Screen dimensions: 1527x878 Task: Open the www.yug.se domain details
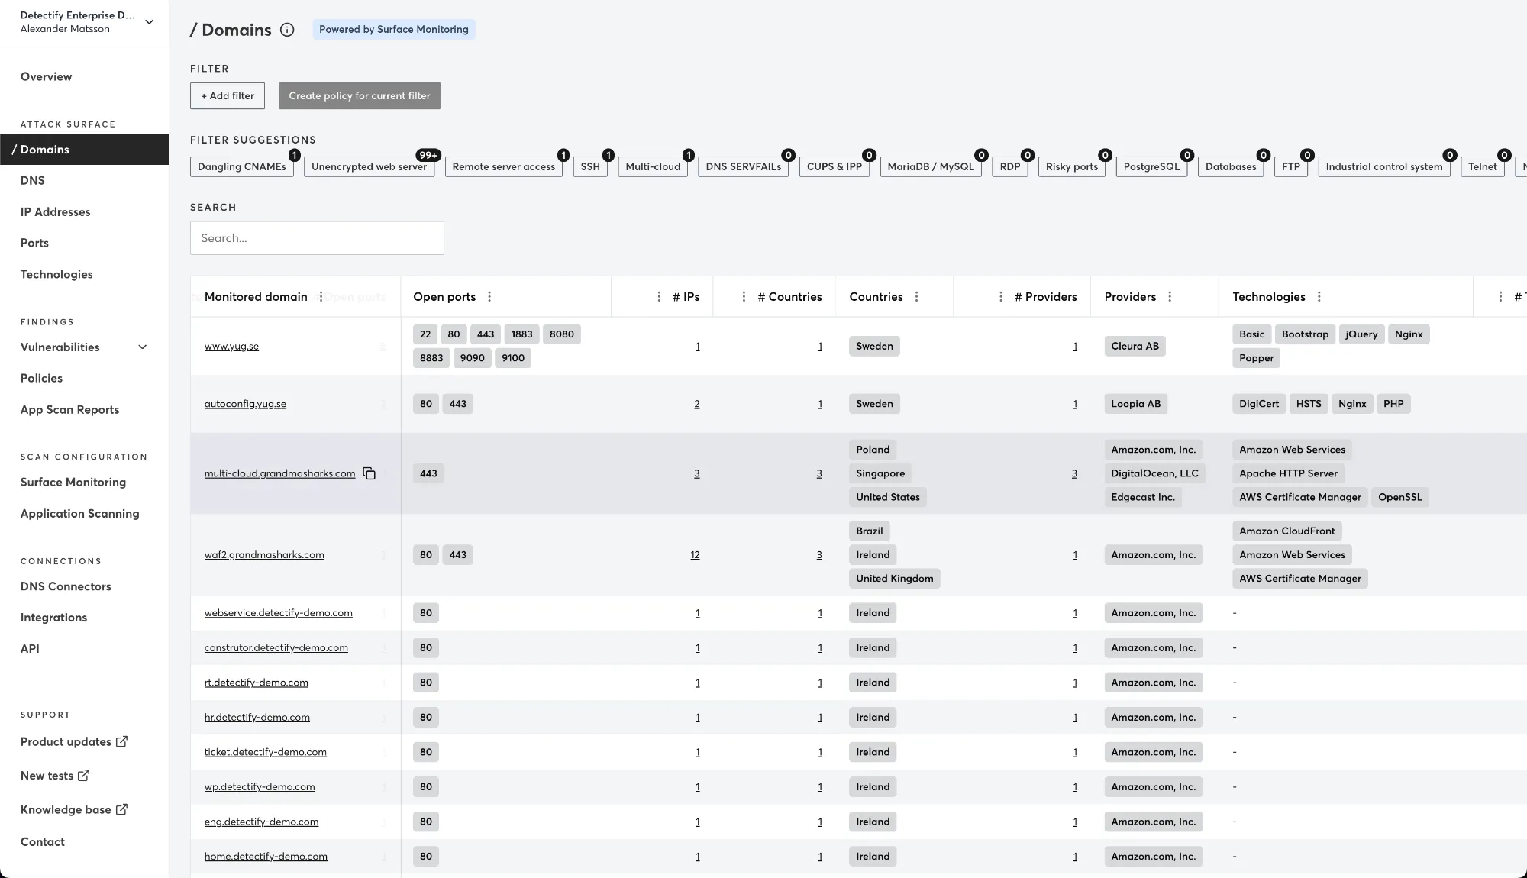point(231,346)
